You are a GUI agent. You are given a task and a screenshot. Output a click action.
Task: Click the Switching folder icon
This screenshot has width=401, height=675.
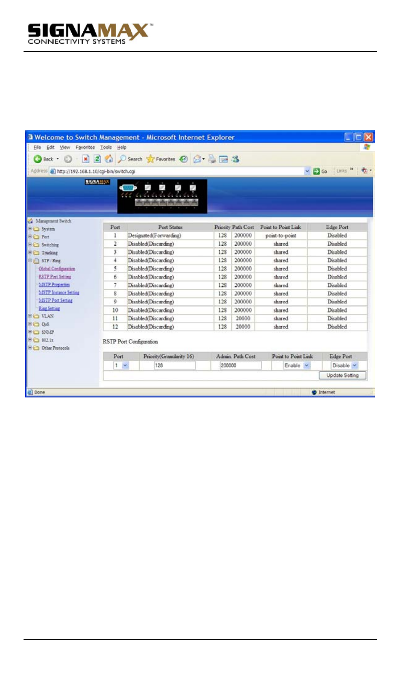point(36,245)
